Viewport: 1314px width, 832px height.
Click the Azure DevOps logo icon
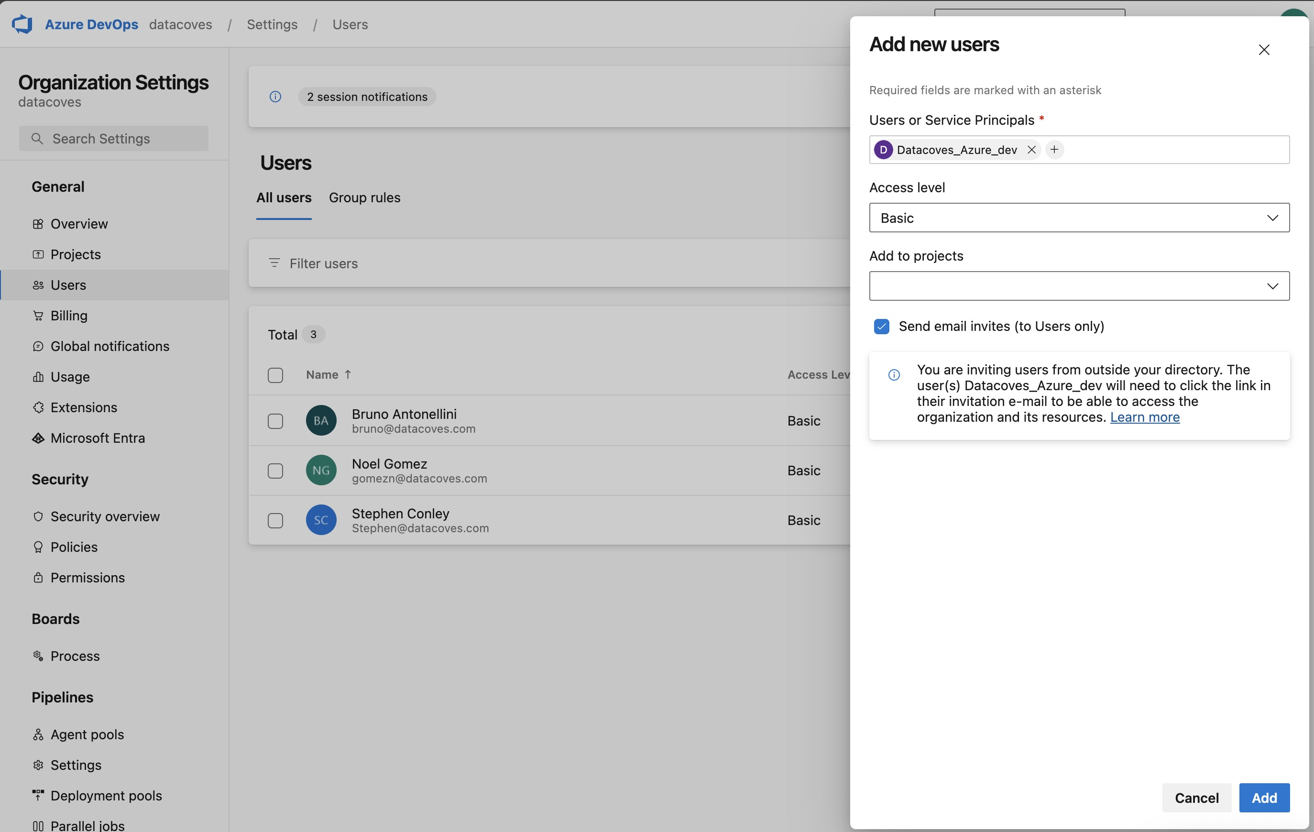point(22,24)
